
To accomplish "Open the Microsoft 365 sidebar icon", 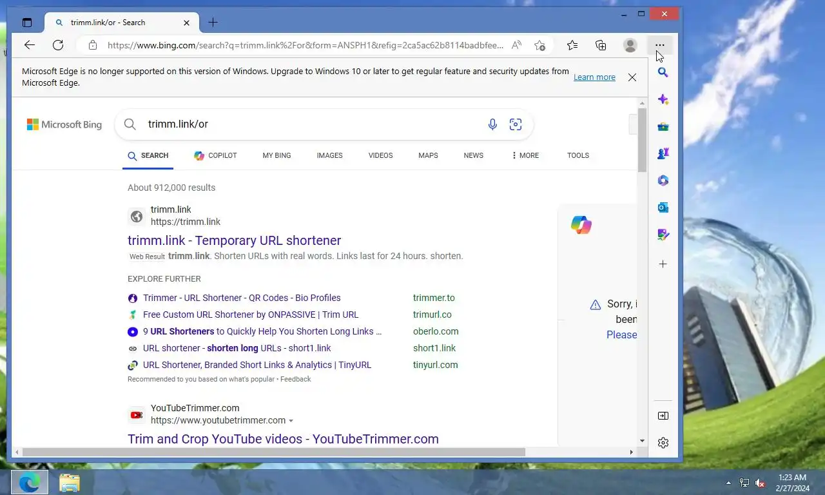I will click(663, 180).
